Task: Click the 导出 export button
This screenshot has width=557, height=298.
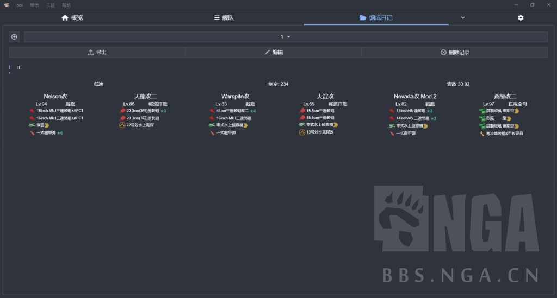Action: pos(97,52)
